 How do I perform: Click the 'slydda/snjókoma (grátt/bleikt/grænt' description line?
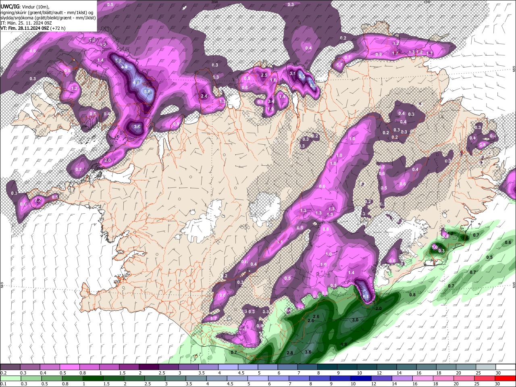point(48,18)
